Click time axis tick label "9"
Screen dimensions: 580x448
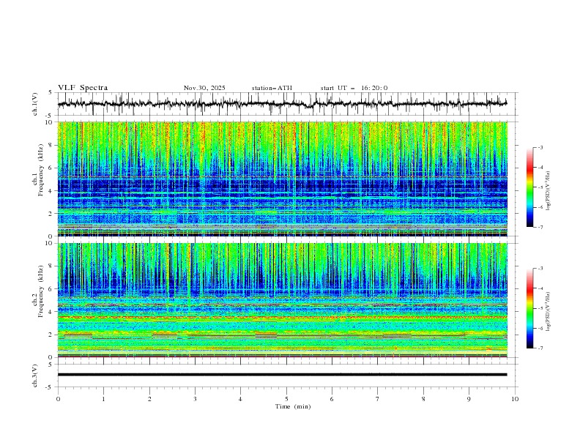click(x=469, y=399)
